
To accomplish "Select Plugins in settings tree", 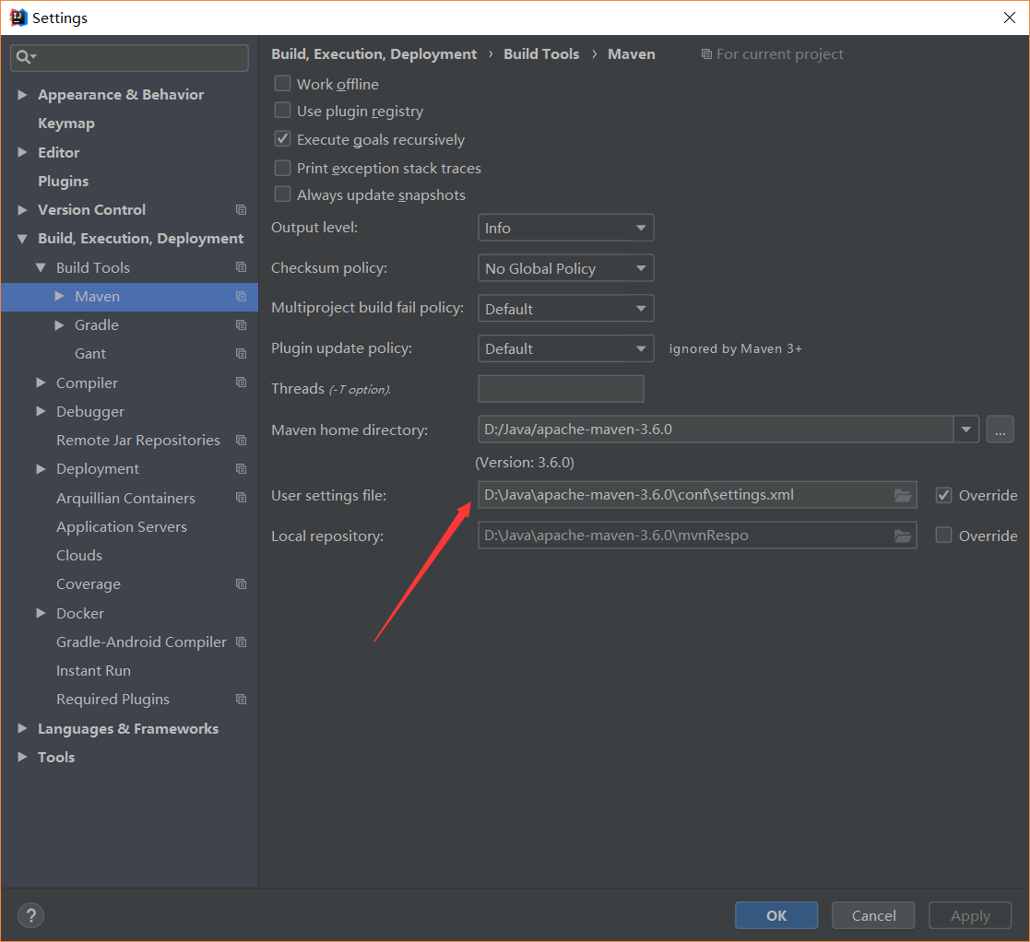I will pyautogui.click(x=63, y=182).
